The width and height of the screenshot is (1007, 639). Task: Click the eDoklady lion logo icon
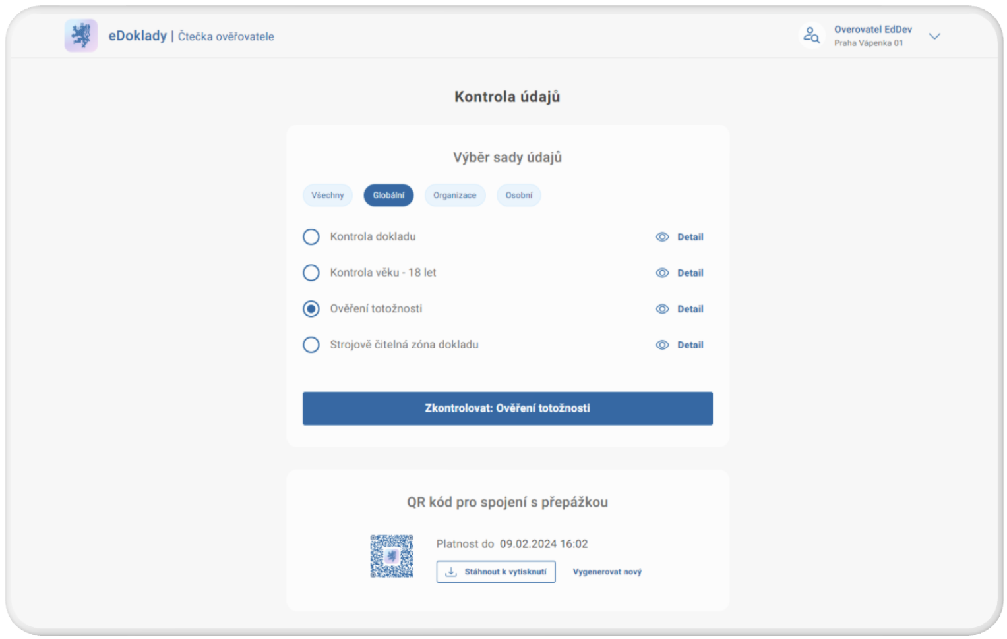(81, 36)
